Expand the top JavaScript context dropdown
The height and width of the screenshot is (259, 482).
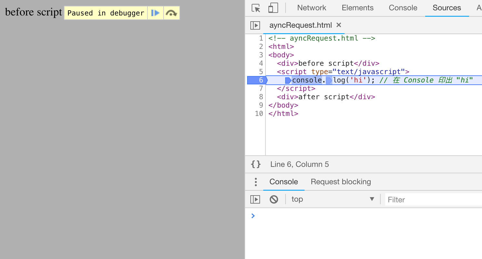coord(332,199)
